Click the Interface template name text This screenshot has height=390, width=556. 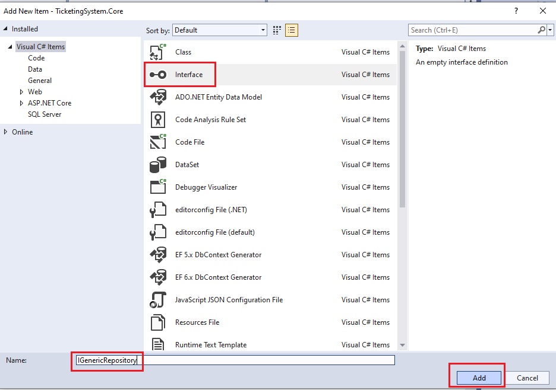click(189, 75)
